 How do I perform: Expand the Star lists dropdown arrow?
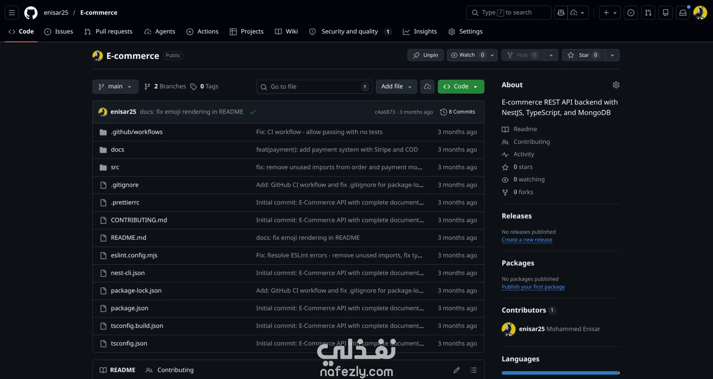[612, 55]
